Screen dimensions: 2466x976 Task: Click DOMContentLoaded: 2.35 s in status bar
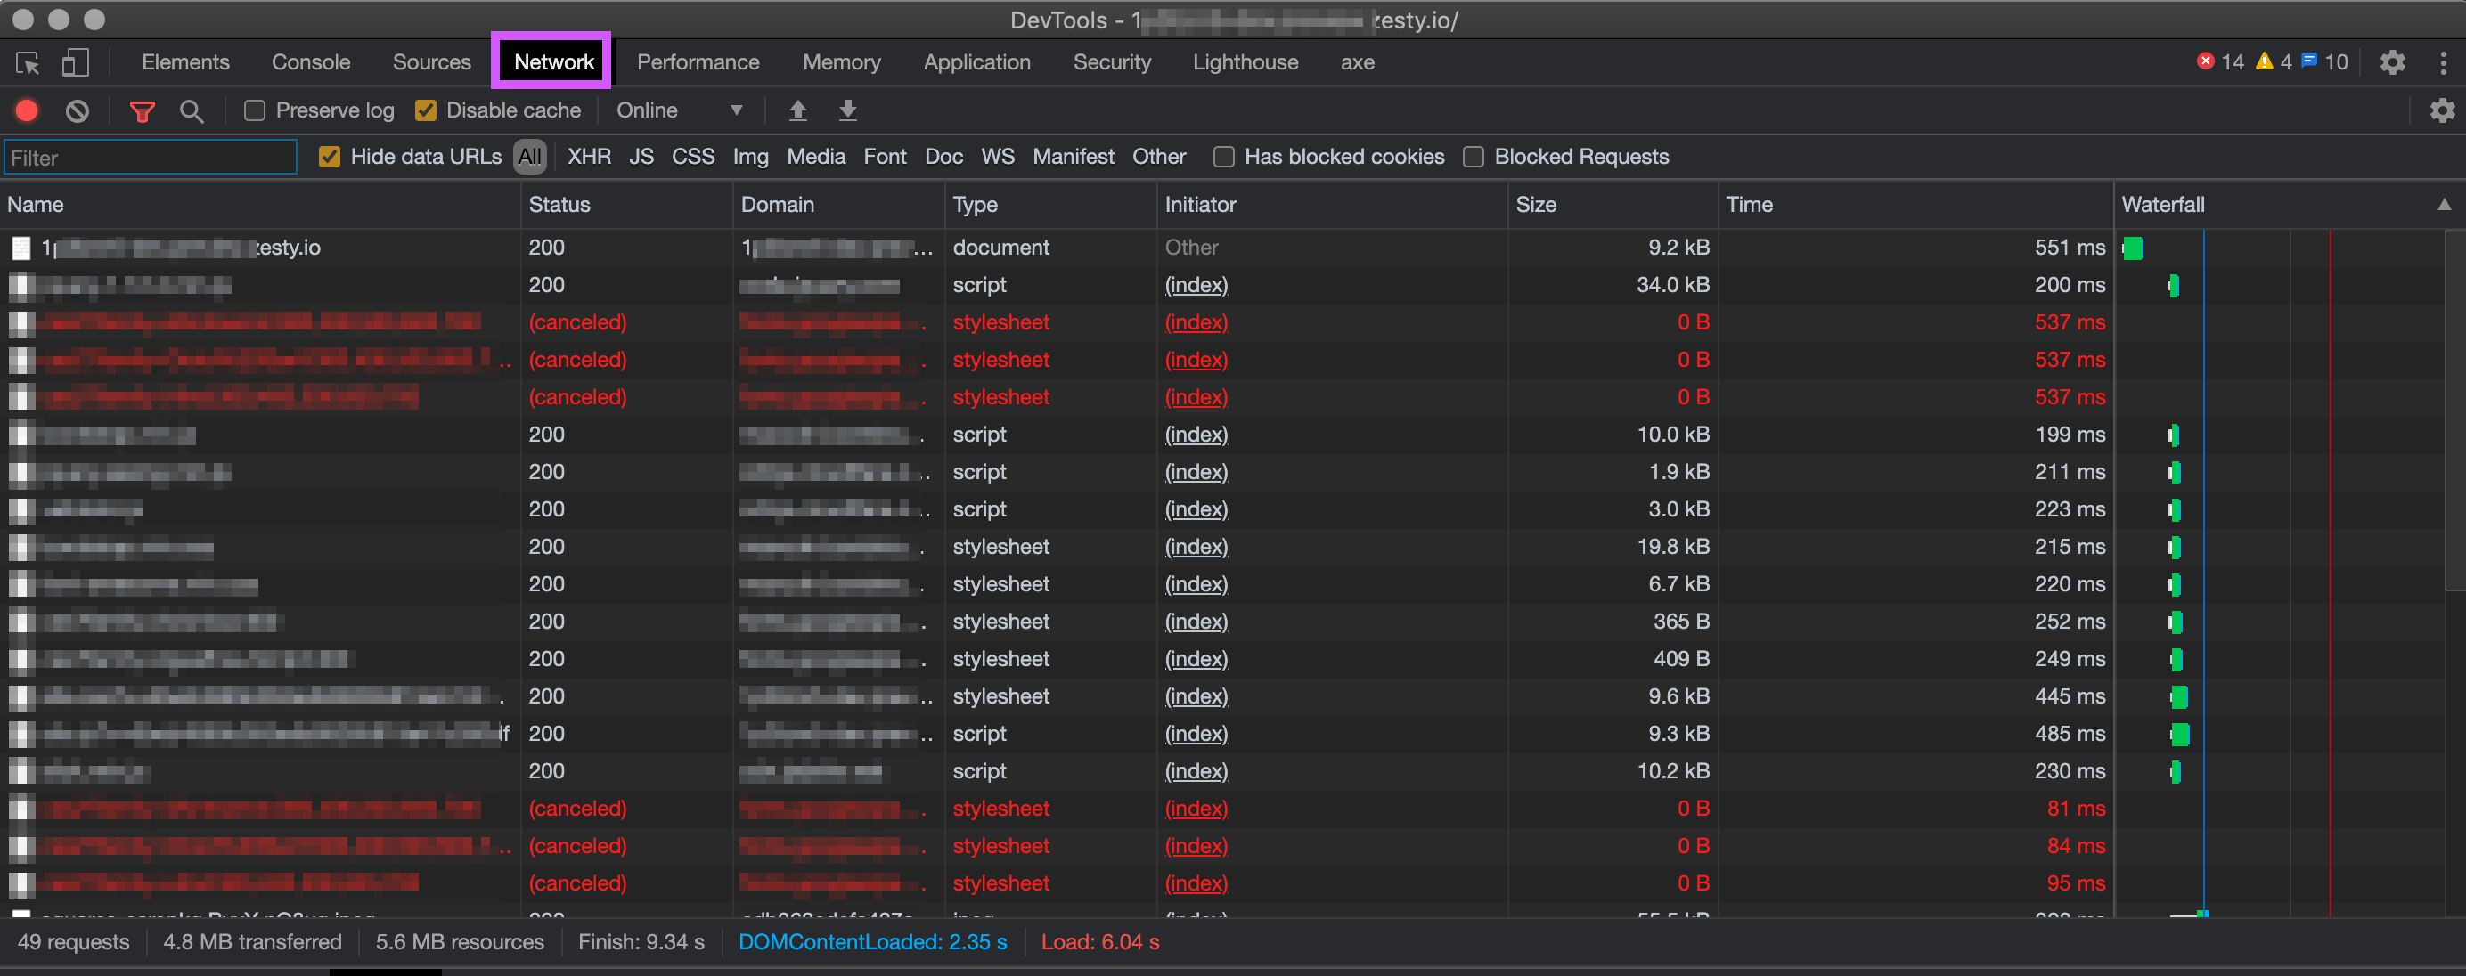click(x=872, y=942)
